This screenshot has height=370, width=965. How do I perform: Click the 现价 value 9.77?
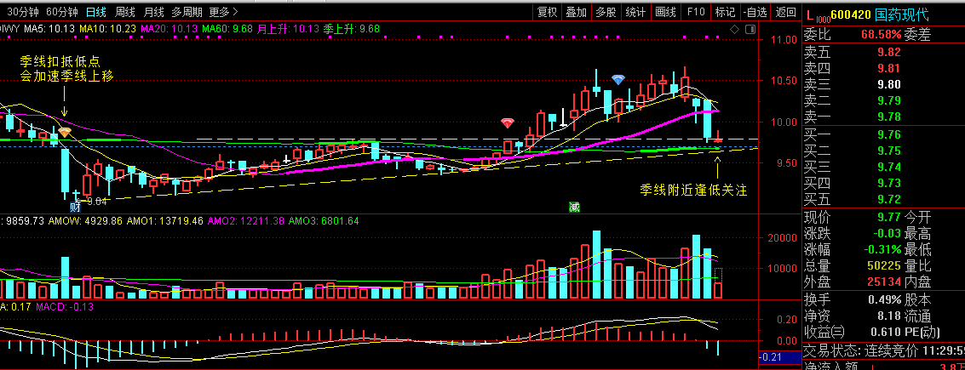888,217
